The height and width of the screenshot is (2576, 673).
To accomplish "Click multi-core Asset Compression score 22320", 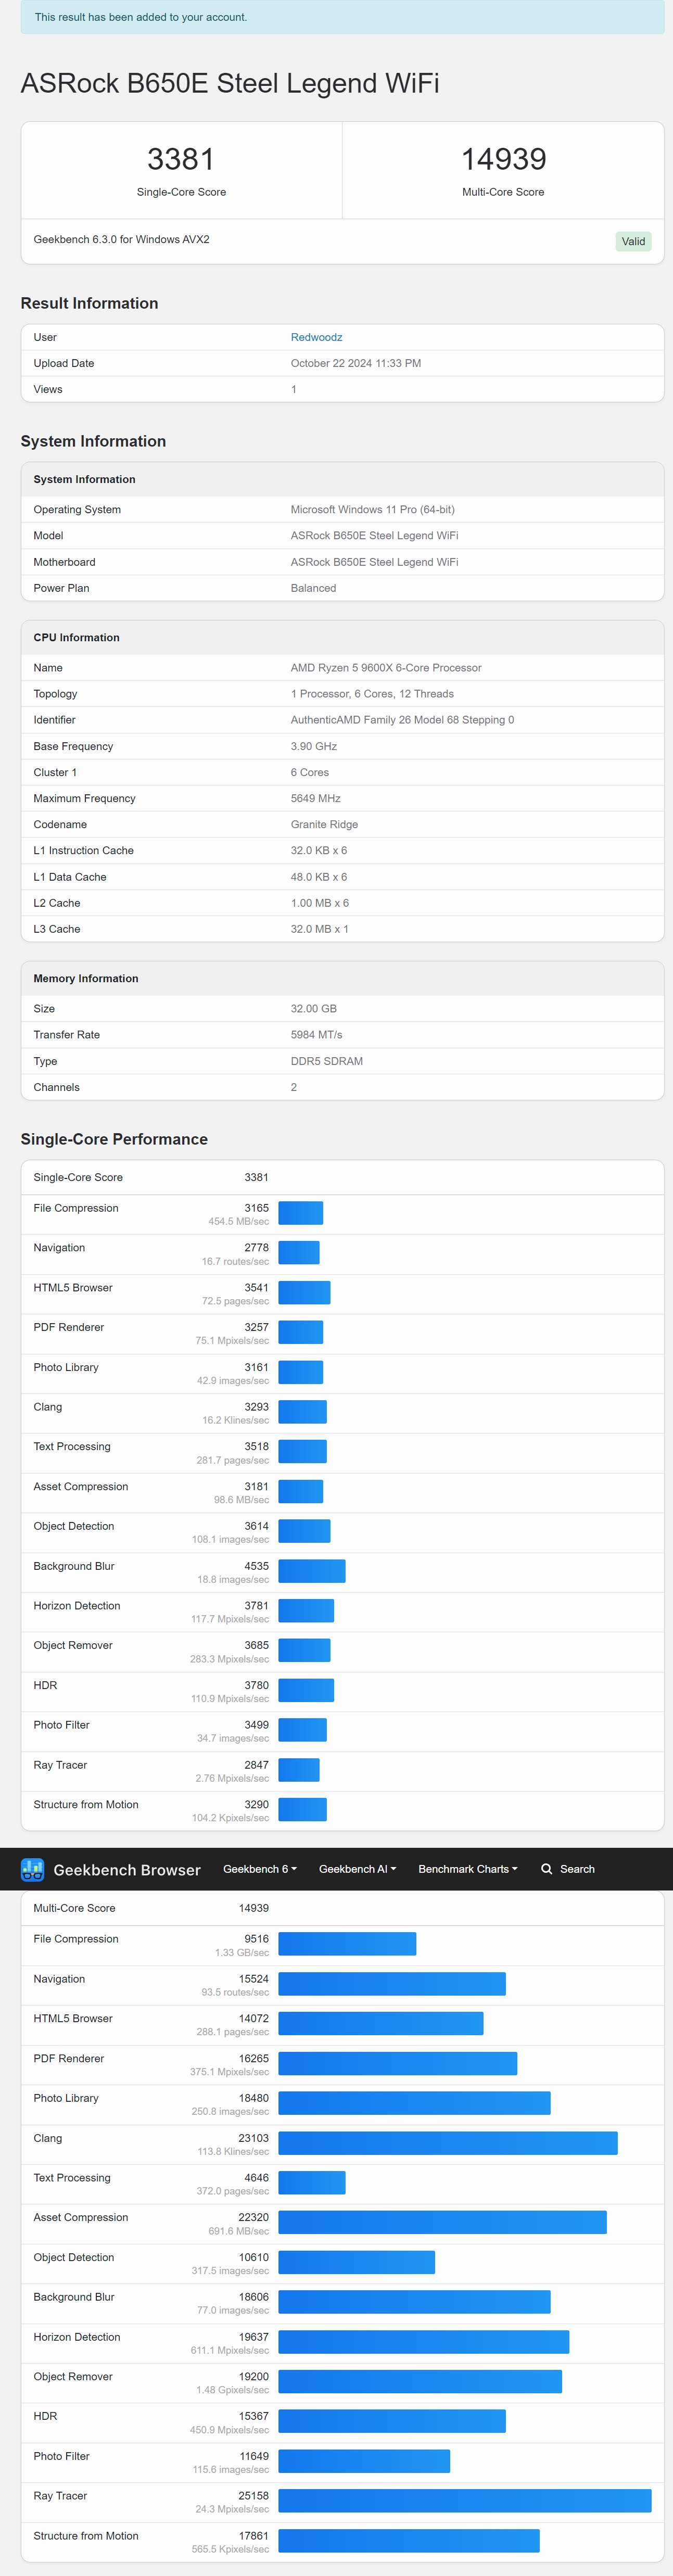I will tap(254, 2217).
